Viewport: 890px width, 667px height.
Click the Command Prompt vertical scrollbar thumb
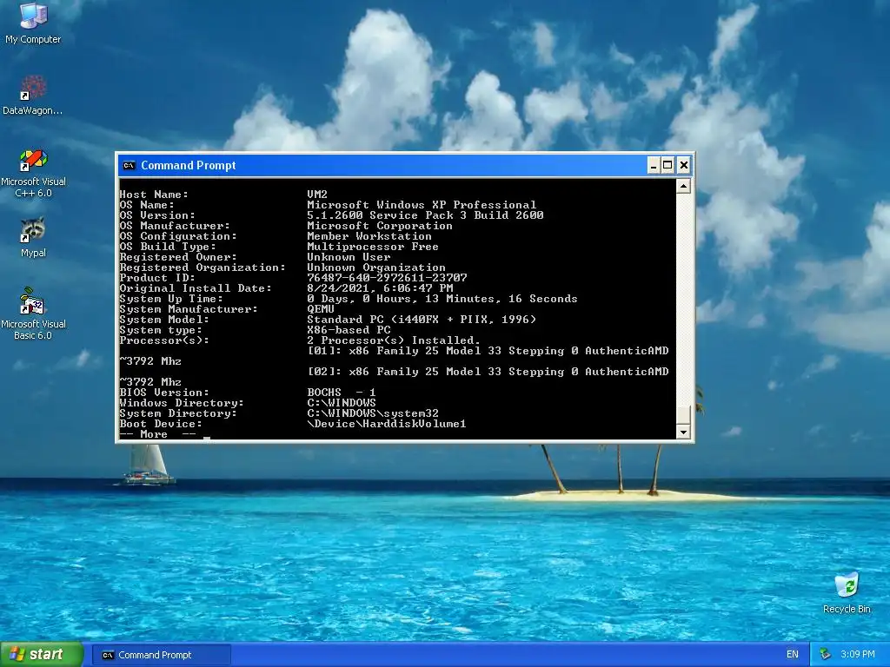tap(683, 415)
